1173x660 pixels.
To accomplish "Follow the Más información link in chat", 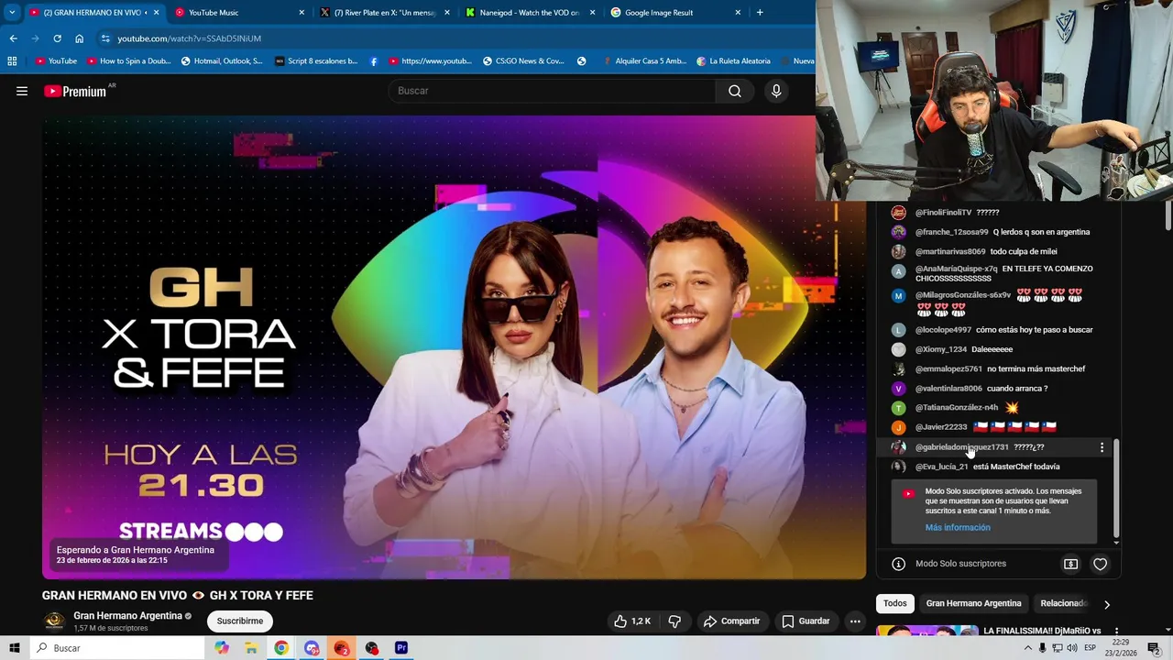I will click(958, 528).
